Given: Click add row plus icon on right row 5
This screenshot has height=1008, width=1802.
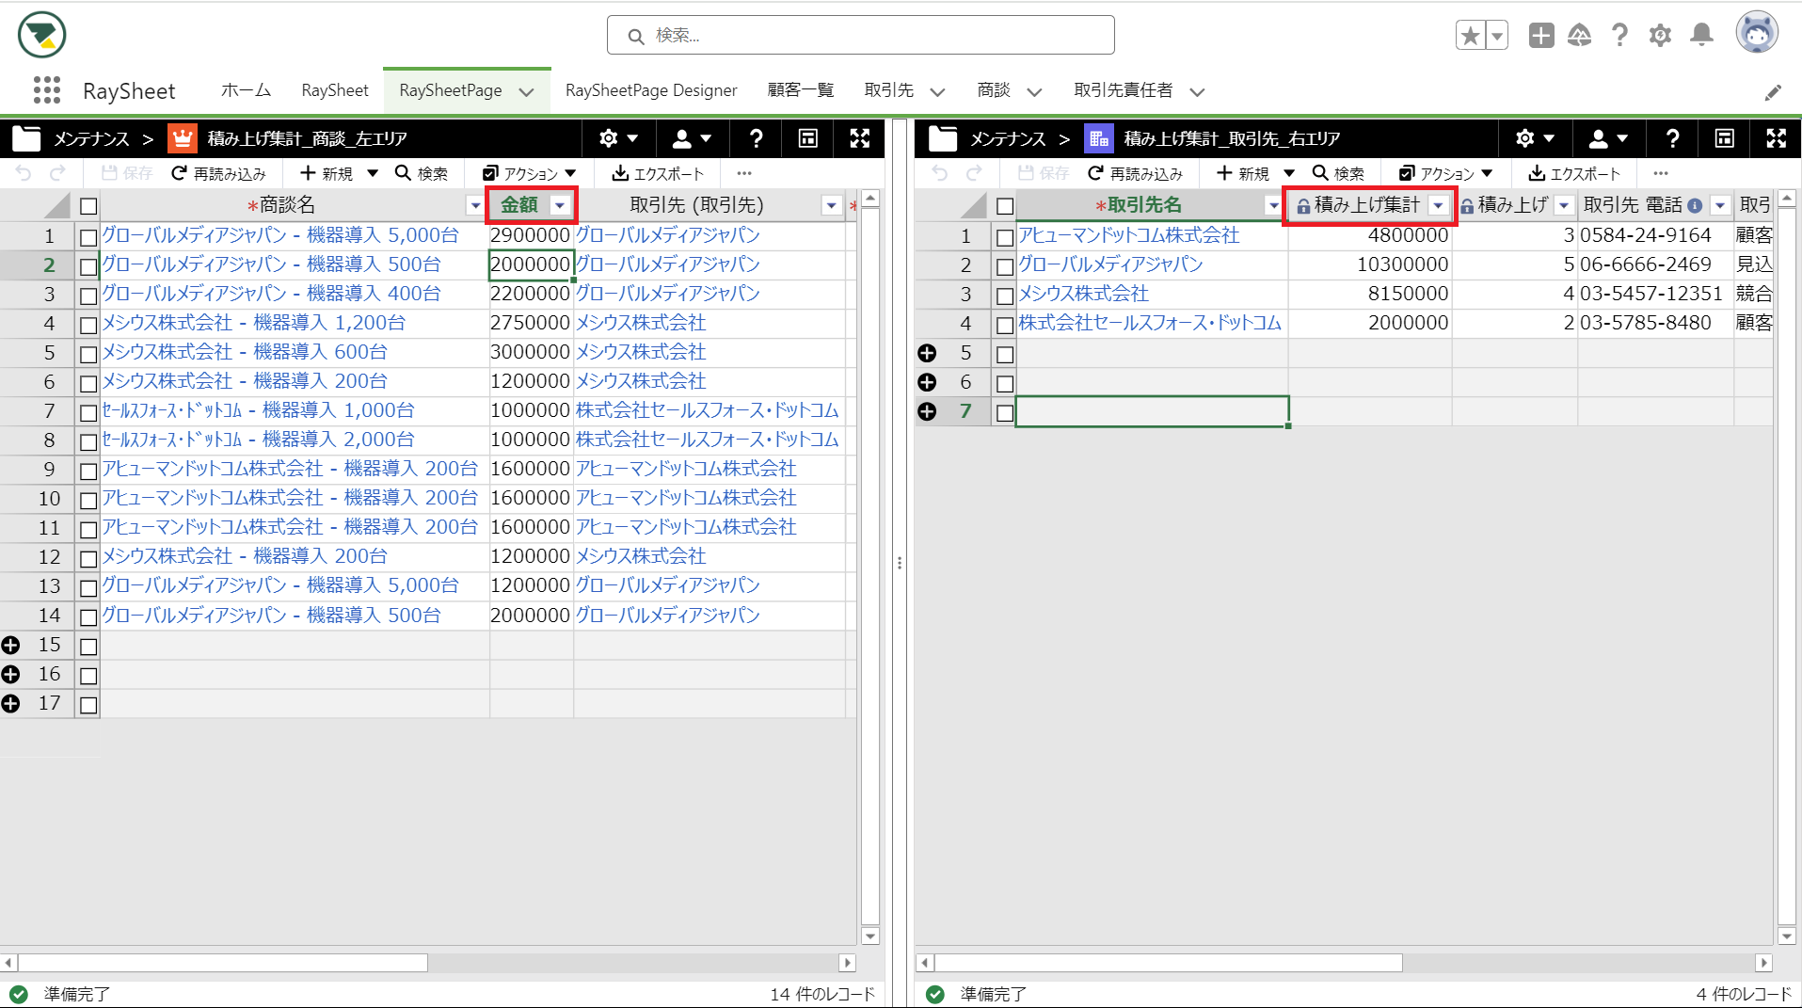Looking at the screenshot, I should [927, 353].
